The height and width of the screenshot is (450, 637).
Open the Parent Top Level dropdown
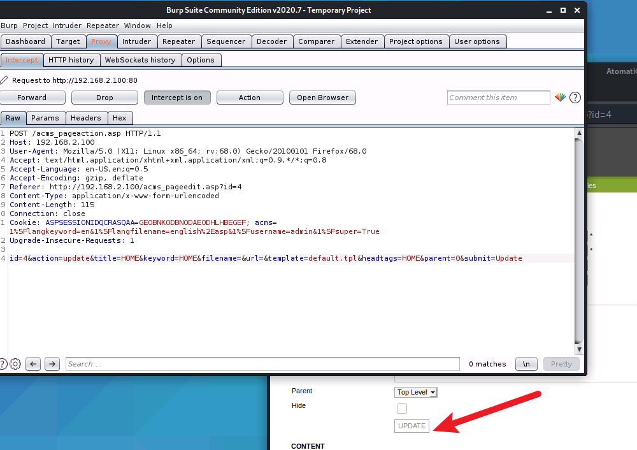click(416, 392)
